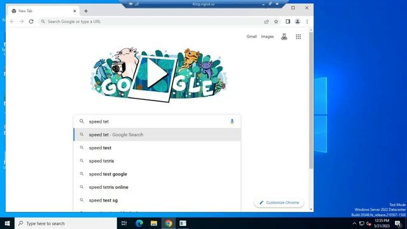Image resolution: width=407 pixels, height=229 pixels.
Task: Click the share page icon in address bar
Action: coord(266,22)
